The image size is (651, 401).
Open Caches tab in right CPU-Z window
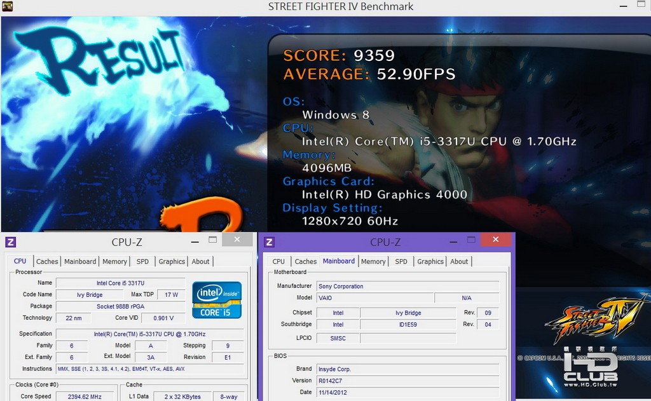tap(306, 262)
